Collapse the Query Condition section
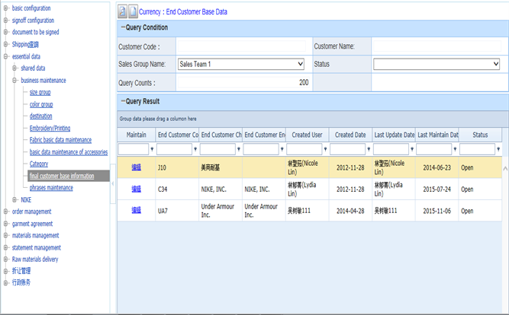The height and width of the screenshot is (315, 509). pyautogui.click(x=122, y=28)
